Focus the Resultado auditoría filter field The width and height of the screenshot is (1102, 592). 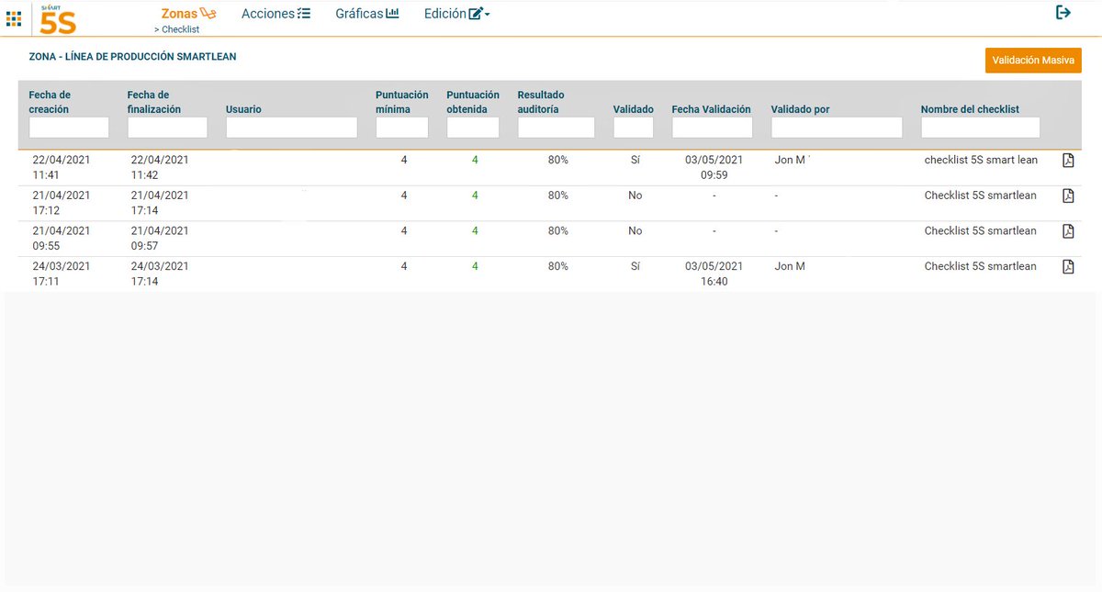pos(557,128)
